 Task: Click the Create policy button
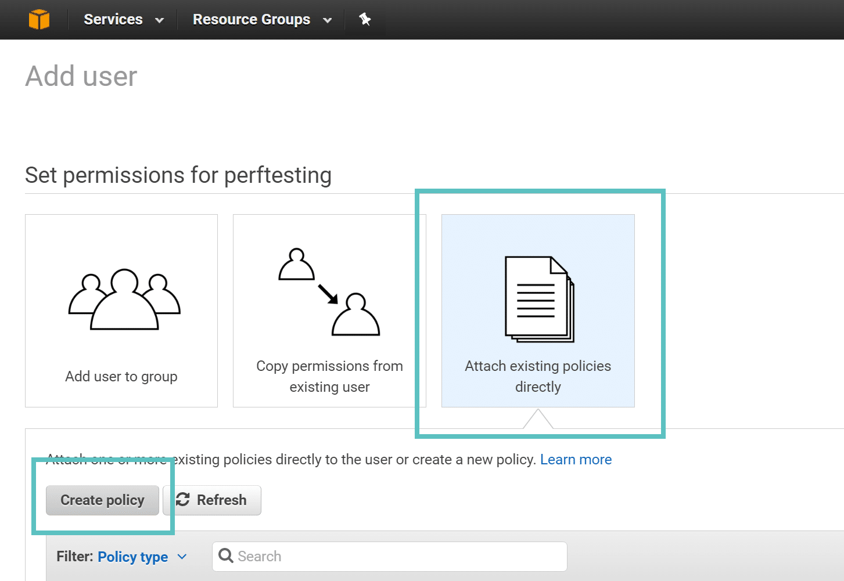pyautogui.click(x=102, y=500)
